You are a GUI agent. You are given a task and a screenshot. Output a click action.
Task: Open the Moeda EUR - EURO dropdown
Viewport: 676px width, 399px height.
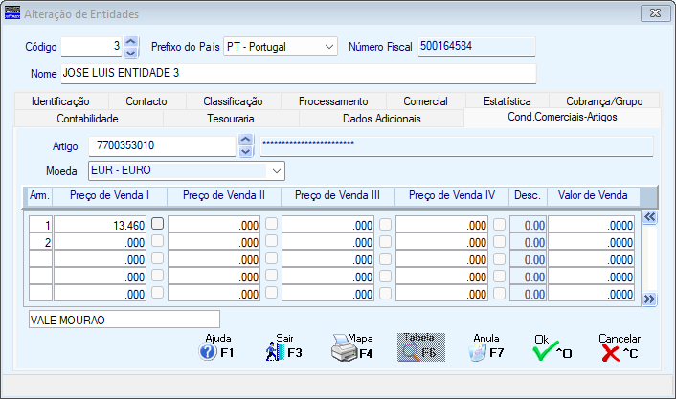tap(277, 171)
